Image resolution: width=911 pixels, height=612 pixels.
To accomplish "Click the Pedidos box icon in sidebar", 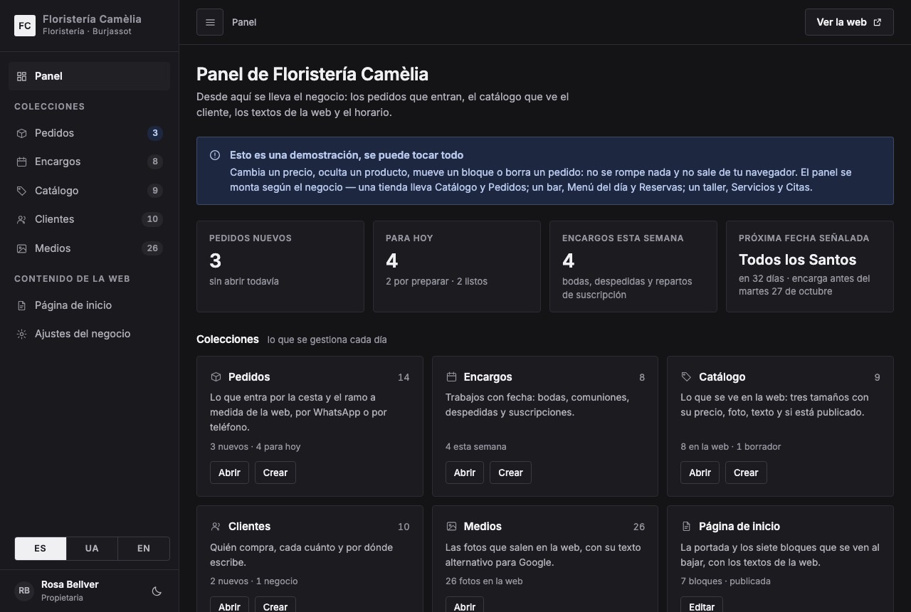I will [21, 133].
